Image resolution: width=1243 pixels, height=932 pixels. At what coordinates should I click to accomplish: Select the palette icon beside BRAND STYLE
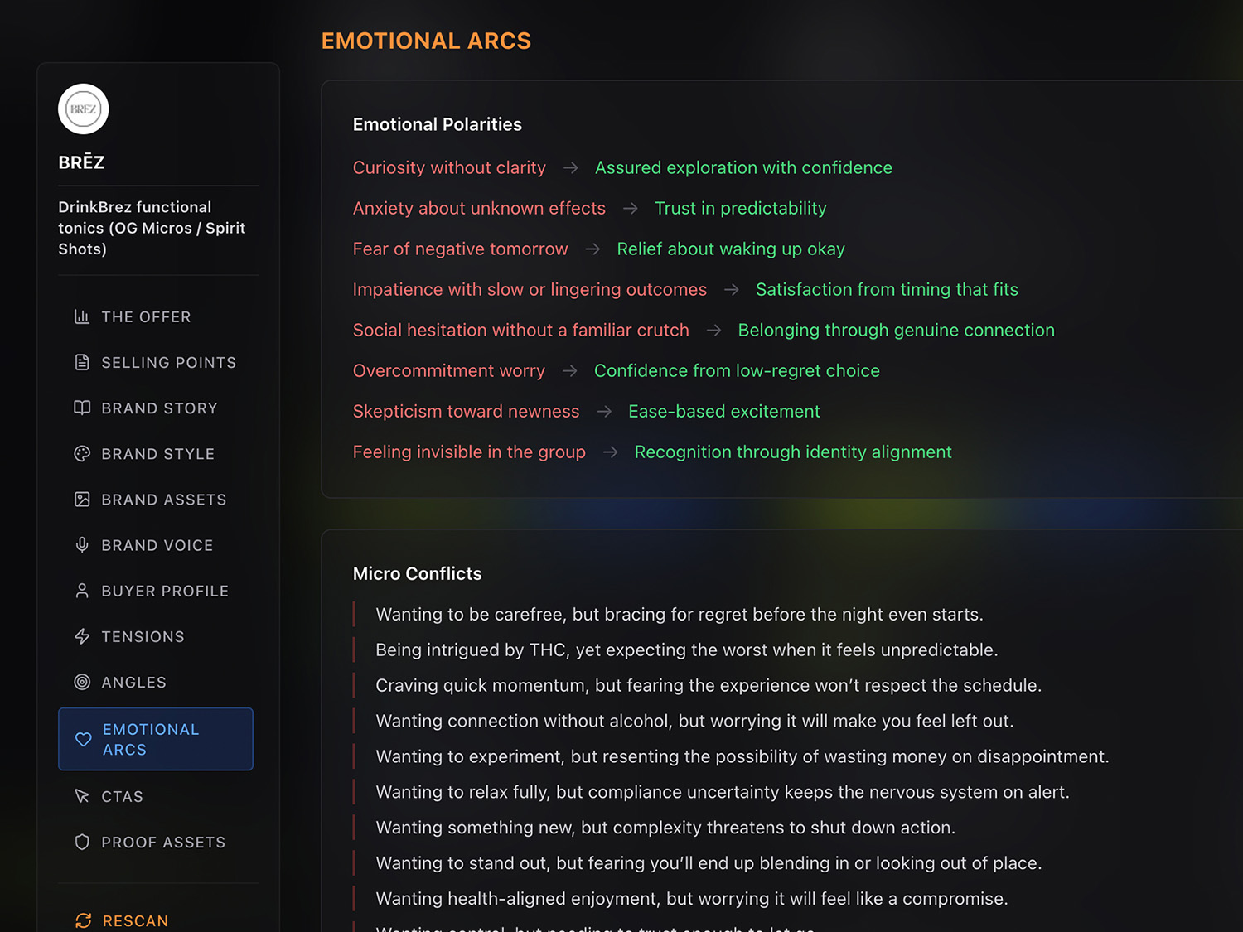(82, 453)
